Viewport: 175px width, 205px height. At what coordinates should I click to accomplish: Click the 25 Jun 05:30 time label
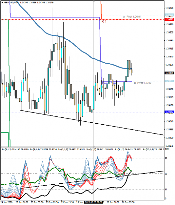coord(37,202)
